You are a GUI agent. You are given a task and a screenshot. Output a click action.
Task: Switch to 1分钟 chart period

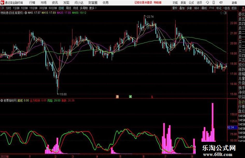[x=16, y=8]
